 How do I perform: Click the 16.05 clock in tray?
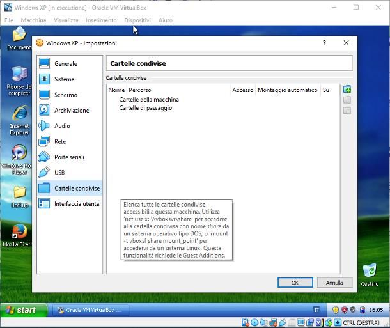tap(376, 310)
